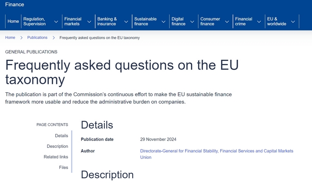This screenshot has height=183, width=312.
Task: Open the Sustainable finance submenu chevron
Action: coord(164,22)
